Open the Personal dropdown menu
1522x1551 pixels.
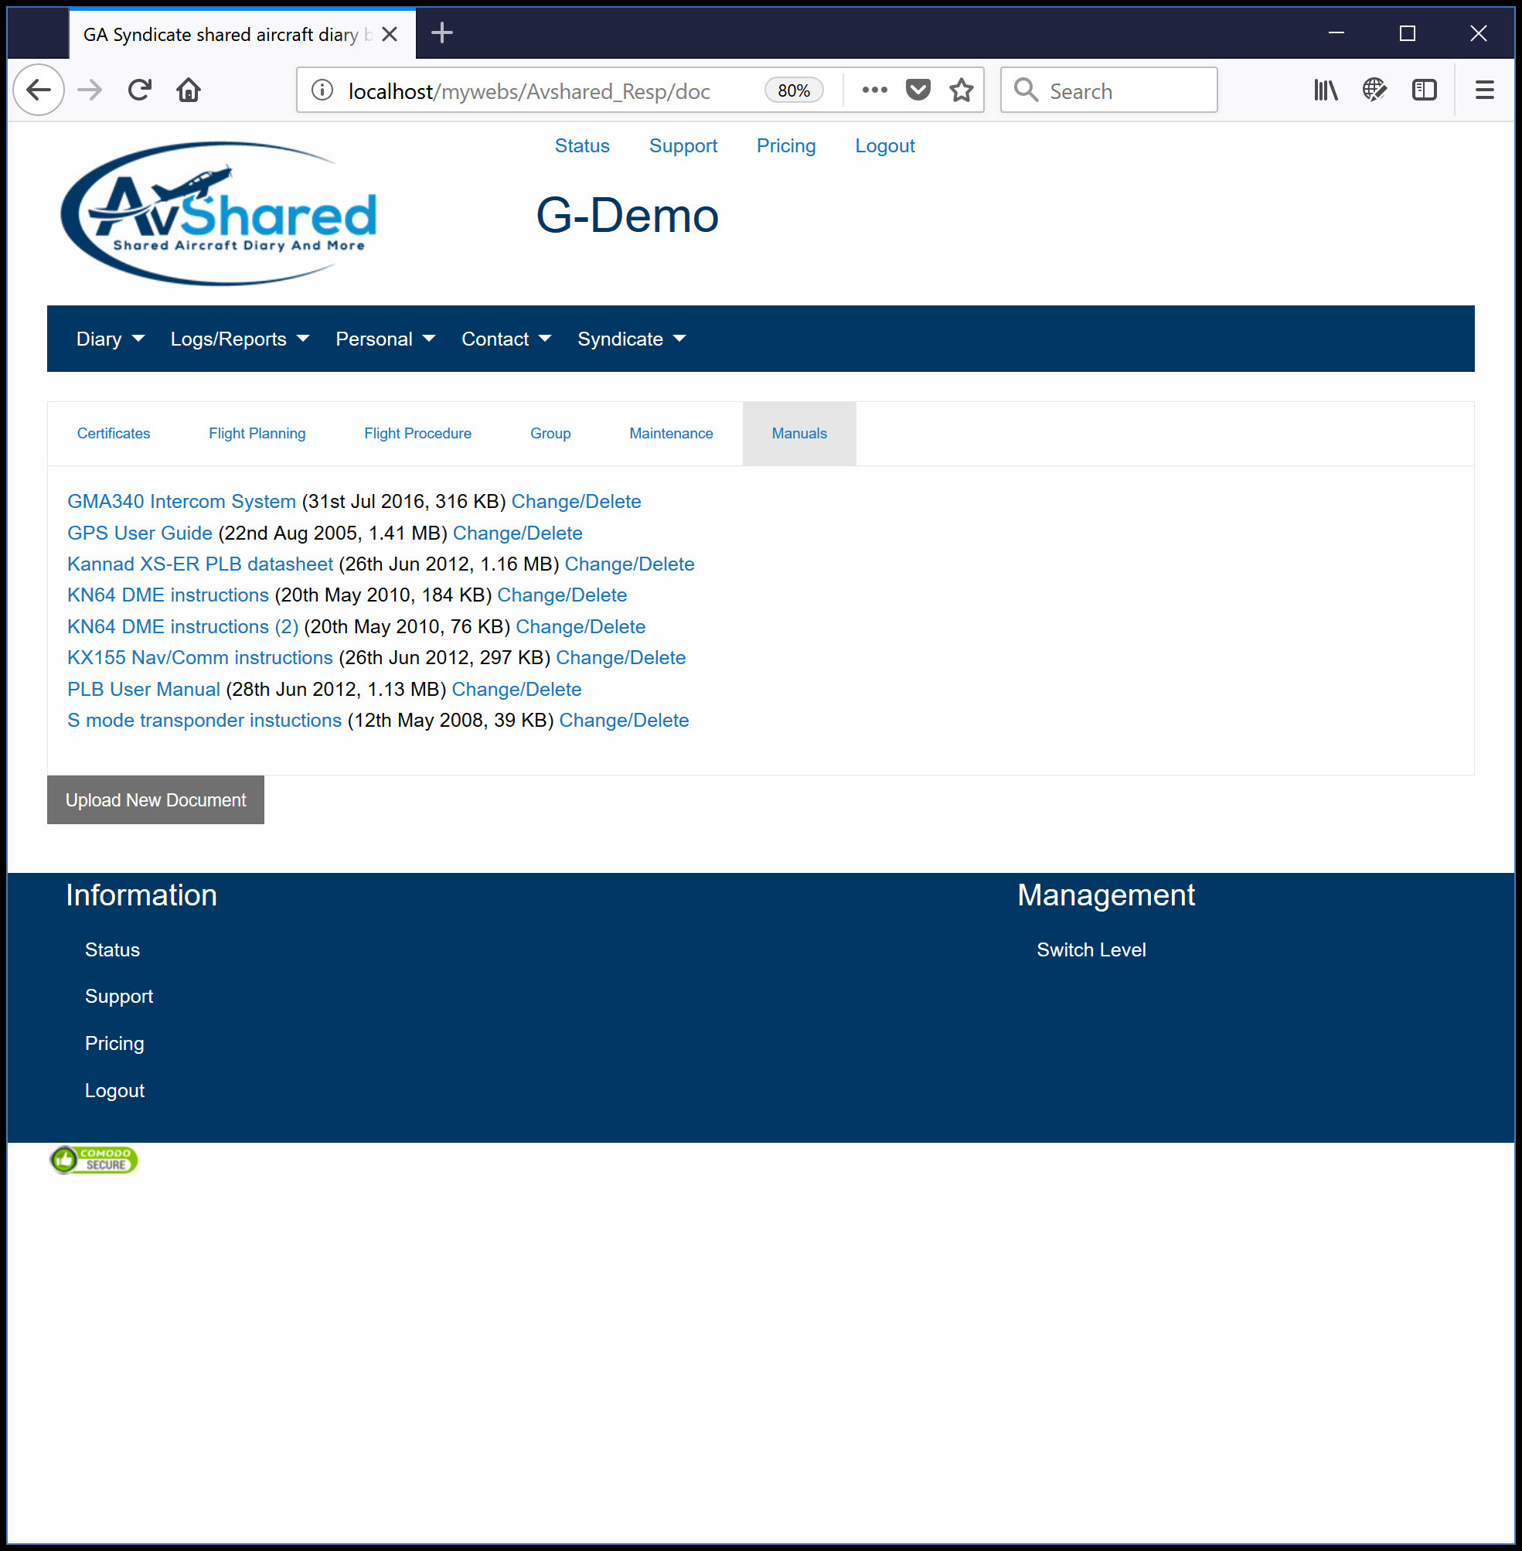tap(385, 339)
